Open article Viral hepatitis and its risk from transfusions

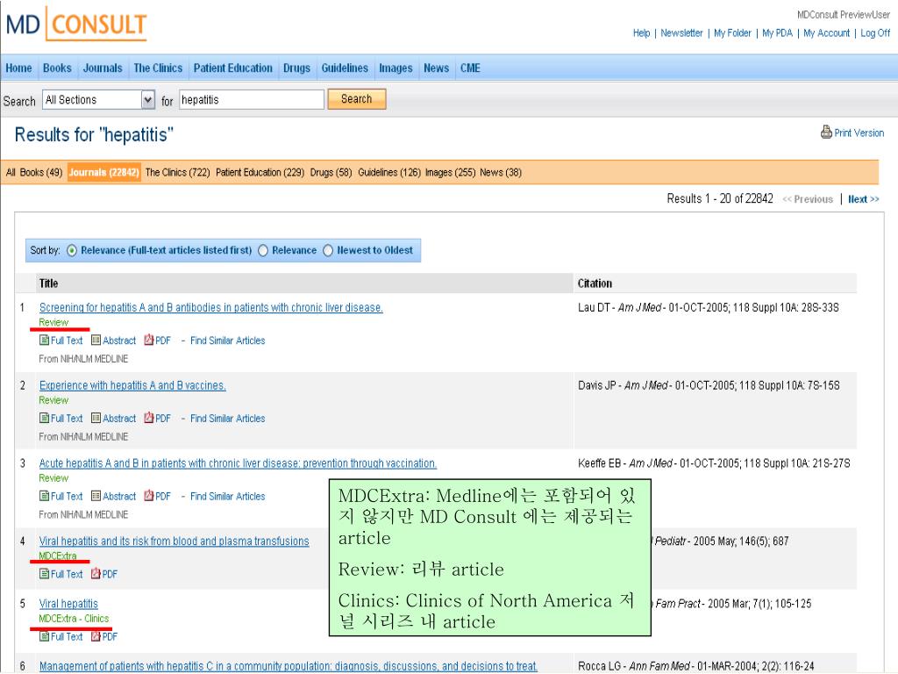point(175,541)
